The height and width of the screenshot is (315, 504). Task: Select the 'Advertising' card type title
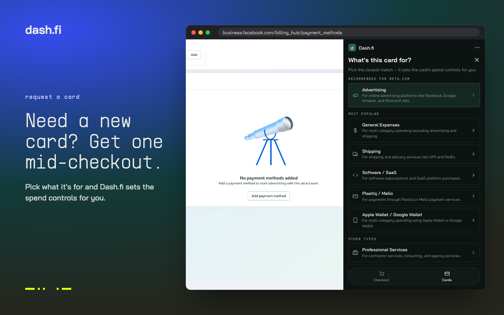click(374, 90)
